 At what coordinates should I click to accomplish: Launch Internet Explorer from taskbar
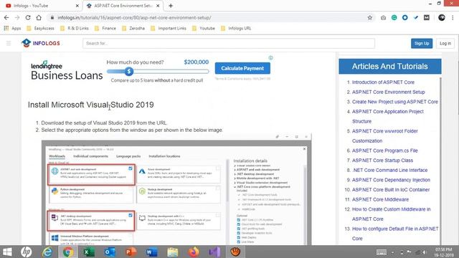coord(47,252)
